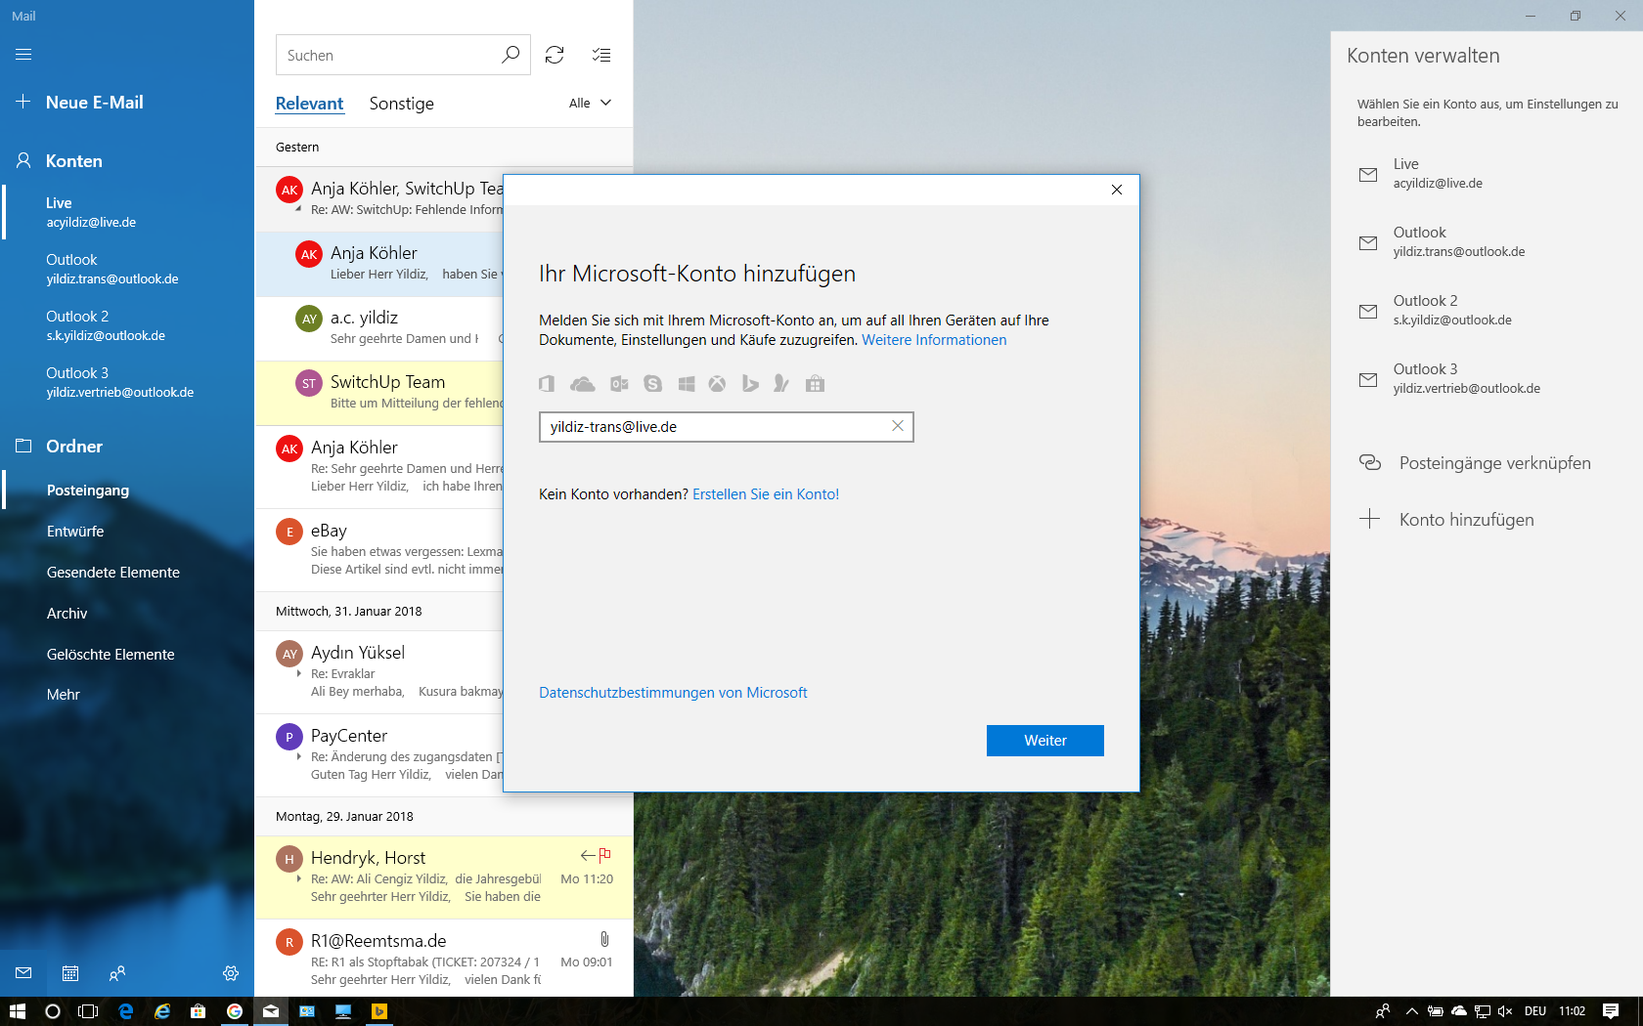Expand the Aydın Yüksel conversation arrow
Screen dimensions: 1643x1026
pos(299,673)
